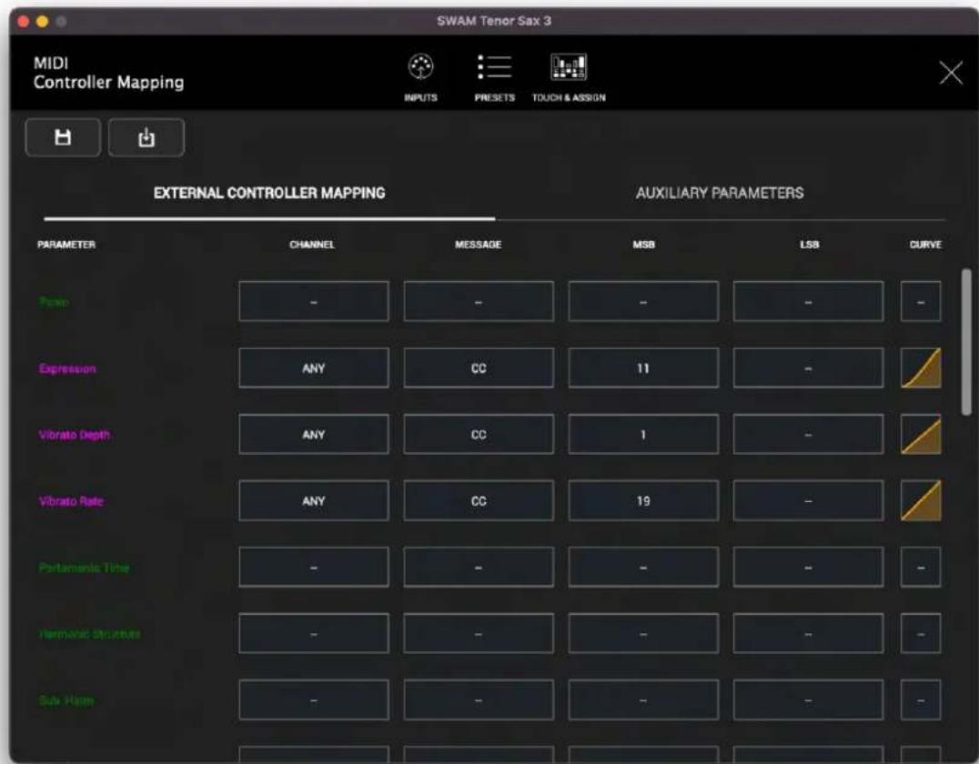Open the Harmonic Structure MSB box

[643, 634]
